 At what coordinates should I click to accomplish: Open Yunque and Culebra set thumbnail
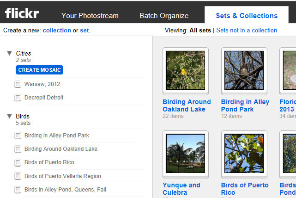click(186, 154)
